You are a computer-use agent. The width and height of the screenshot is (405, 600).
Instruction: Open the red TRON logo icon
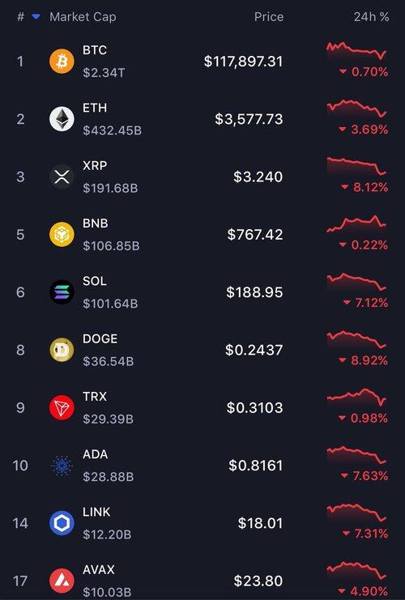(62, 407)
